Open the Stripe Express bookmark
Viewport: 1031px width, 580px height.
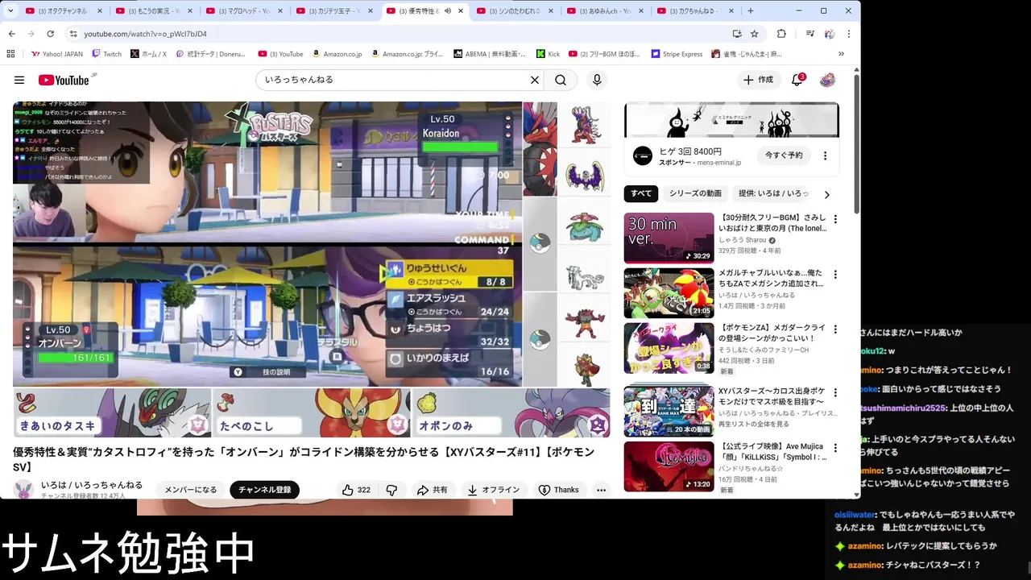pyautogui.click(x=676, y=54)
